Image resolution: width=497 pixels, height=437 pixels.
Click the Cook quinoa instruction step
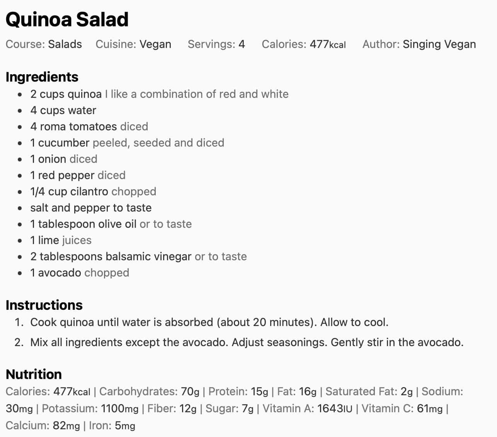click(209, 322)
